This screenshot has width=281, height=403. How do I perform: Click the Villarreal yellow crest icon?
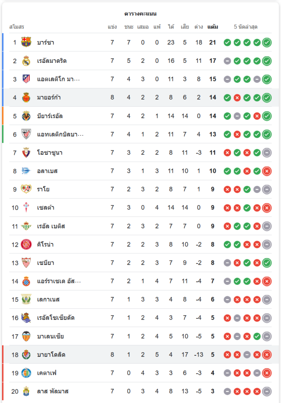[26, 116]
